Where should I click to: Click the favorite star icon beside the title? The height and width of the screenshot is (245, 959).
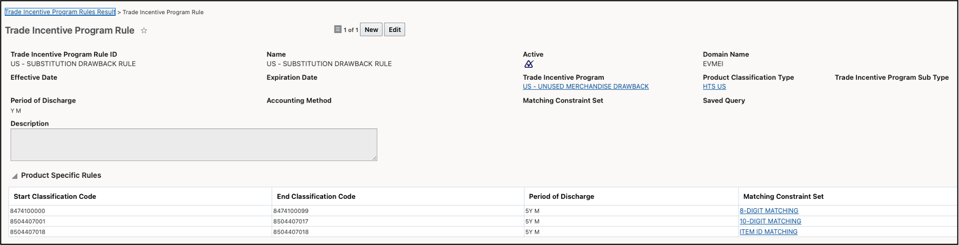144,31
